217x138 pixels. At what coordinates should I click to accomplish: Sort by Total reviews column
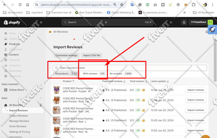[138, 81]
